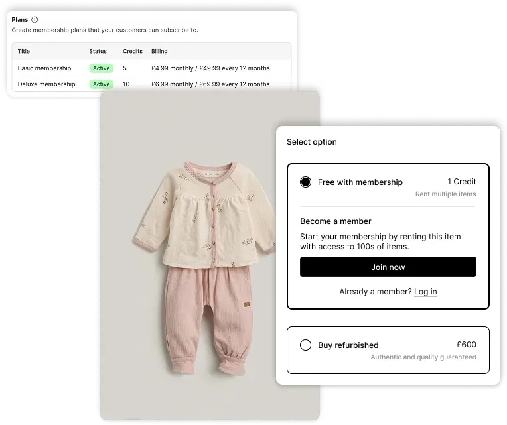The image size is (507, 425).
Task: Select the Free with membership radio button
Action: 305,182
